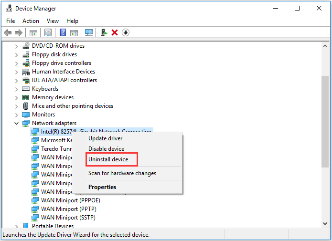The height and width of the screenshot is (241, 332).
Task: Click the red X Uninstall device icon
Action: pyautogui.click(x=115, y=32)
